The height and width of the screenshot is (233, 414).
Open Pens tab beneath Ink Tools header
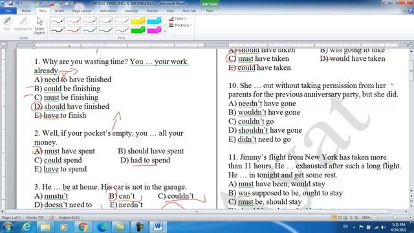(x=210, y=11)
